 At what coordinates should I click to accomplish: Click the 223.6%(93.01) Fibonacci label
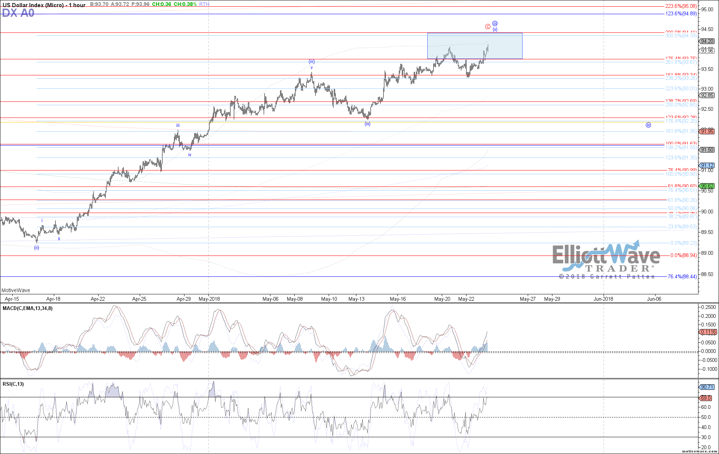coord(681,89)
